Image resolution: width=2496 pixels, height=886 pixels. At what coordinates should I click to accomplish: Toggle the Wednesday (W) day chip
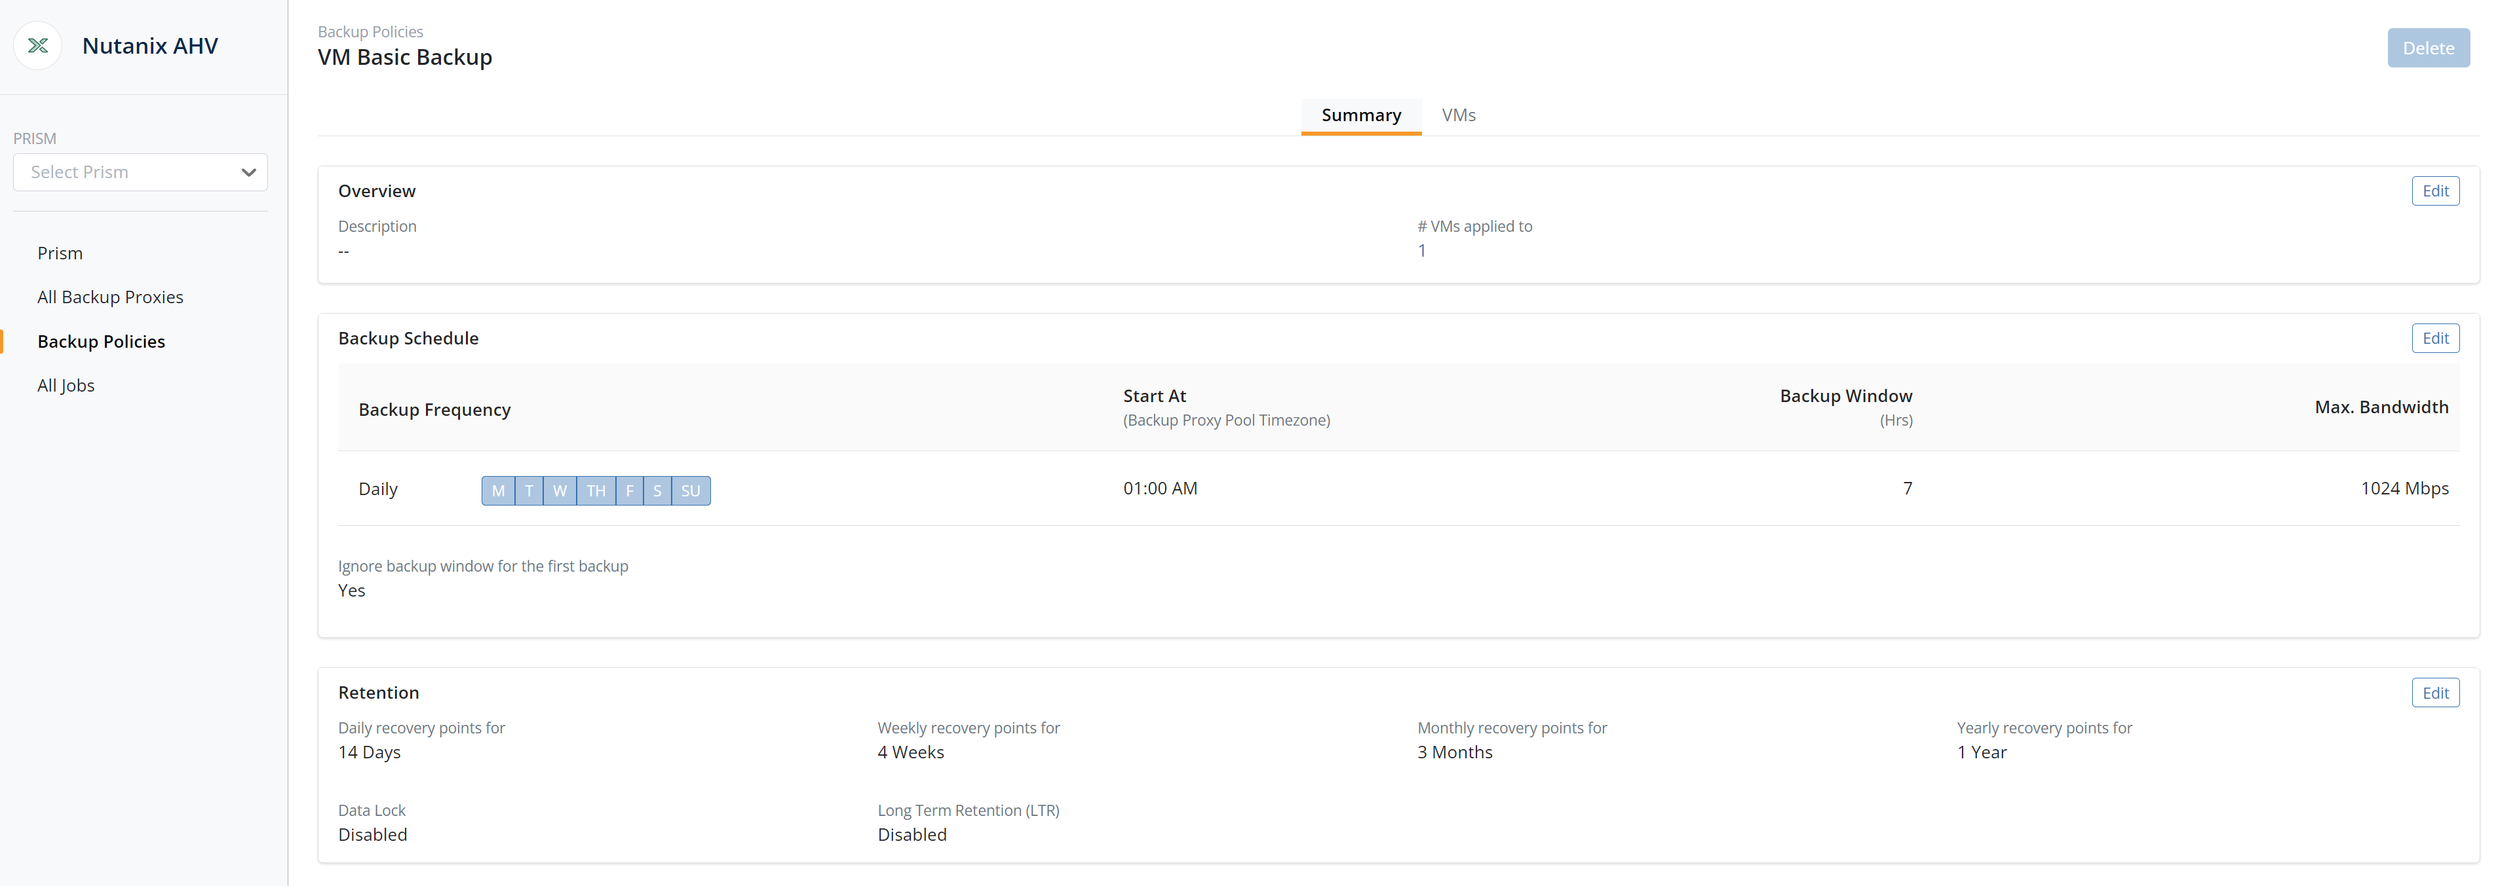(559, 491)
